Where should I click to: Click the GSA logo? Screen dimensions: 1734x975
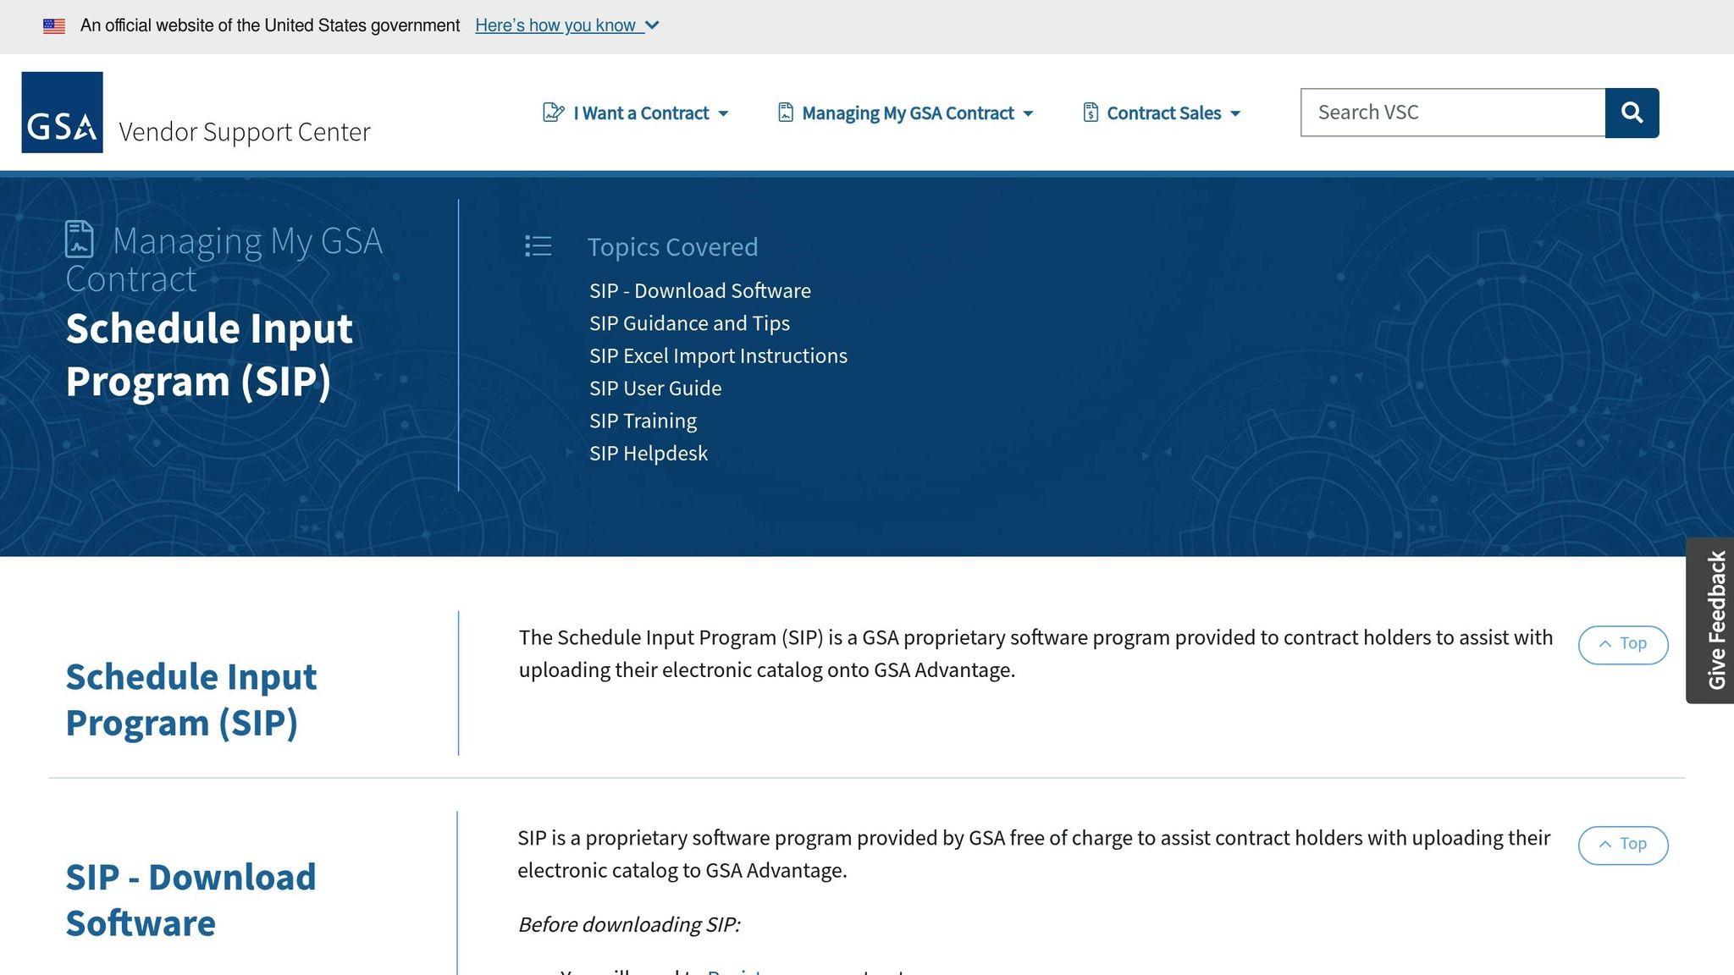pyautogui.click(x=62, y=113)
